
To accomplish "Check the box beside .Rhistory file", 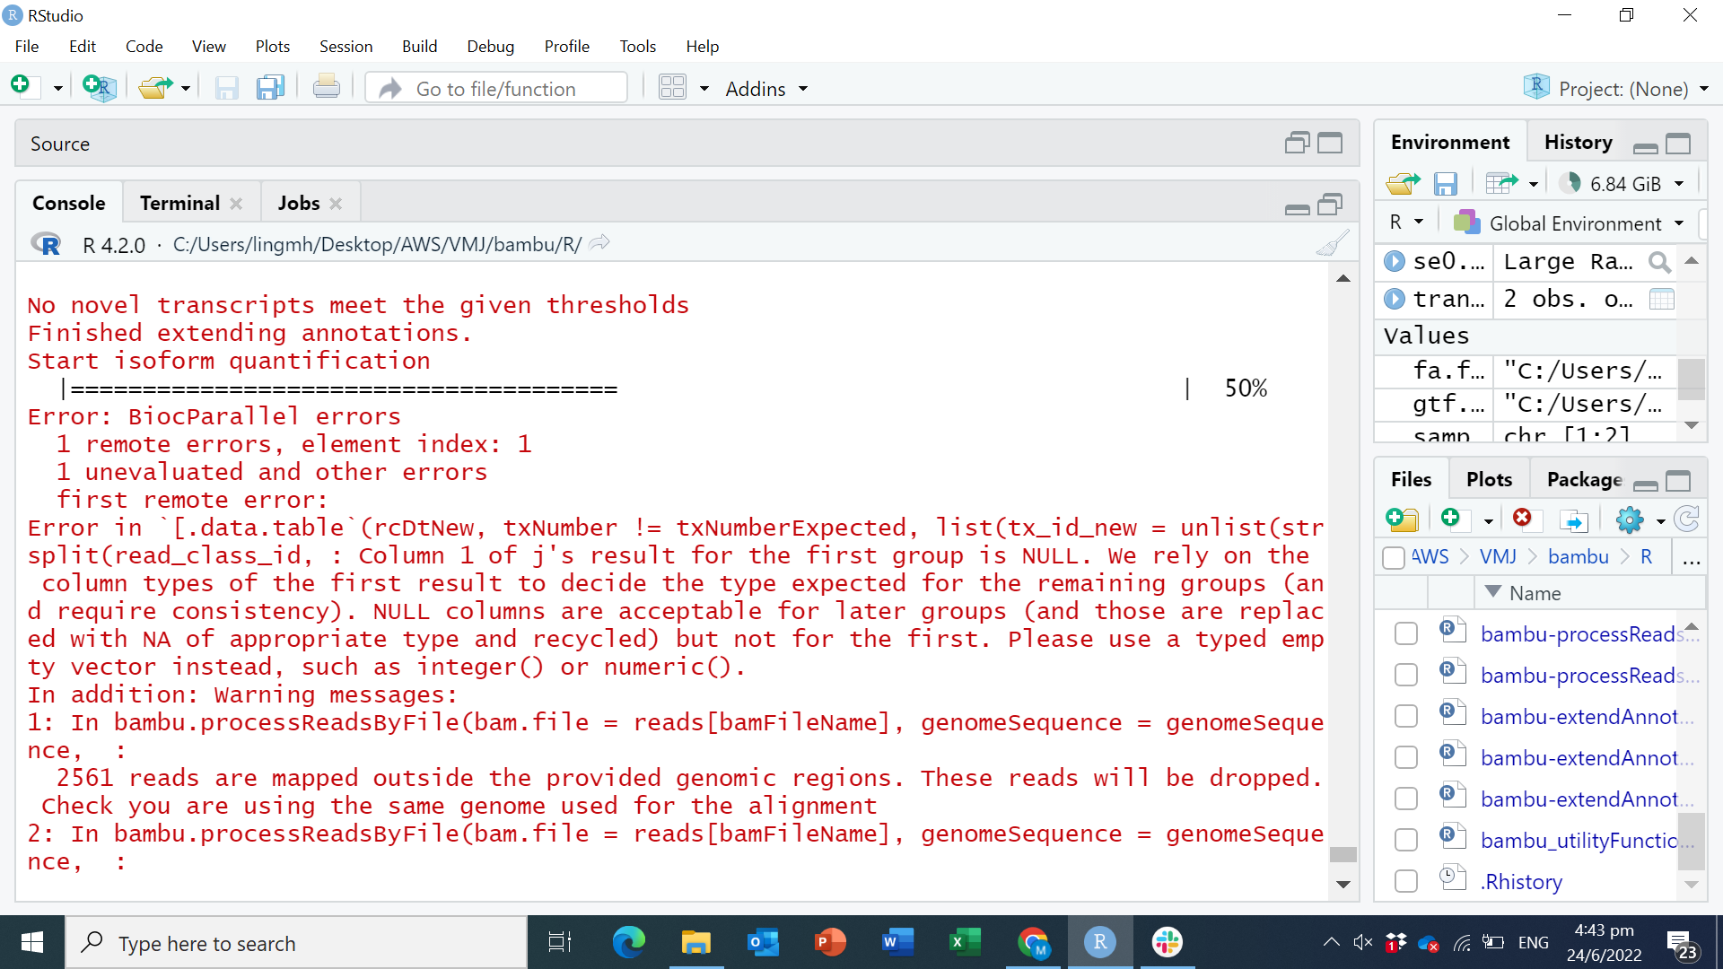I will click(1406, 882).
